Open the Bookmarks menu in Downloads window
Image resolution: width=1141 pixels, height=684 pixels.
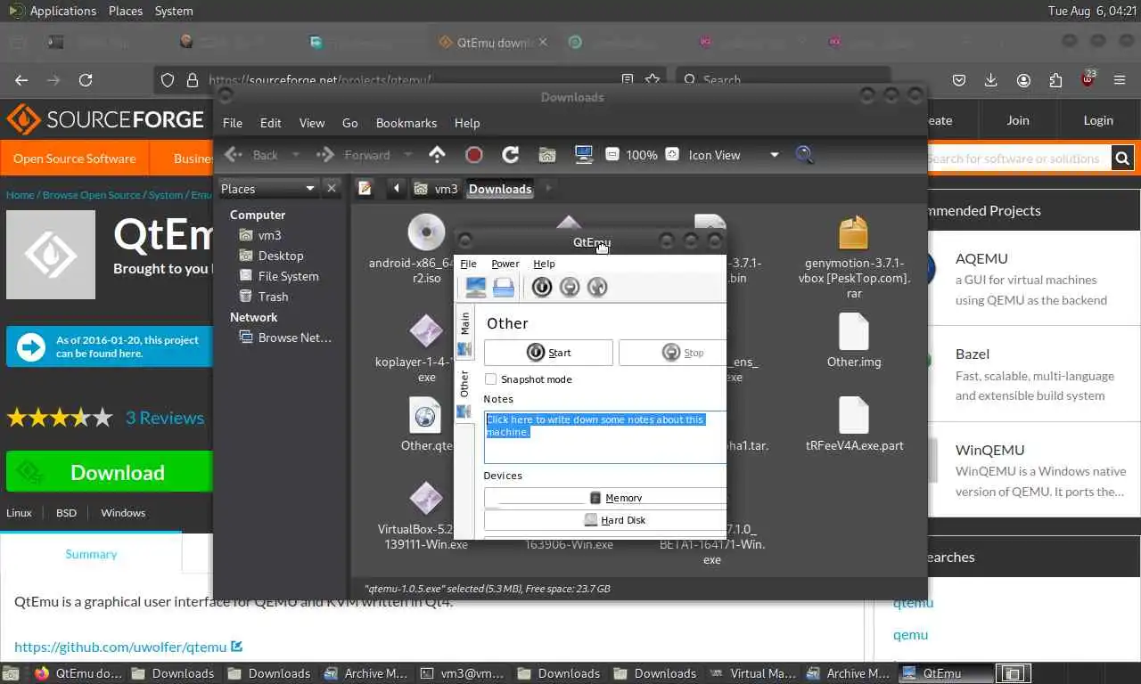pyautogui.click(x=406, y=123)
